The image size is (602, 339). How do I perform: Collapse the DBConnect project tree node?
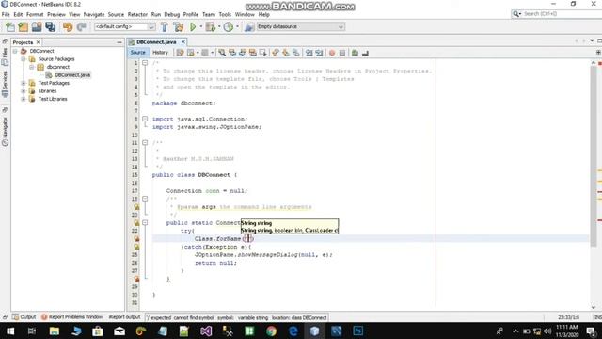click(x=15, y=51)
